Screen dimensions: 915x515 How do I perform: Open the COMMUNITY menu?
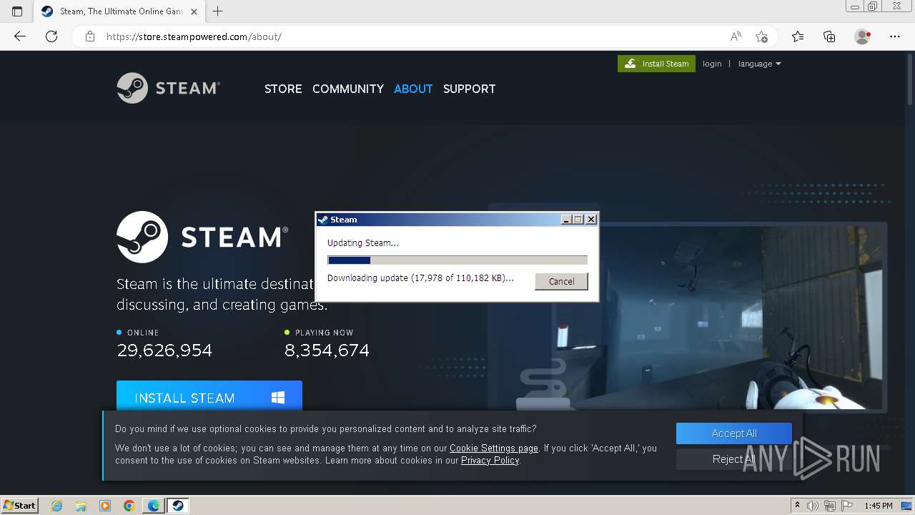click(x=348, y=89)
